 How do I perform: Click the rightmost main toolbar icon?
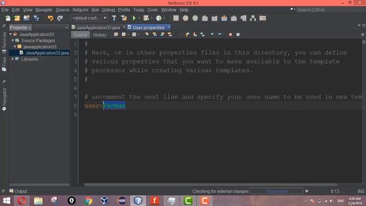pos(262,18)
